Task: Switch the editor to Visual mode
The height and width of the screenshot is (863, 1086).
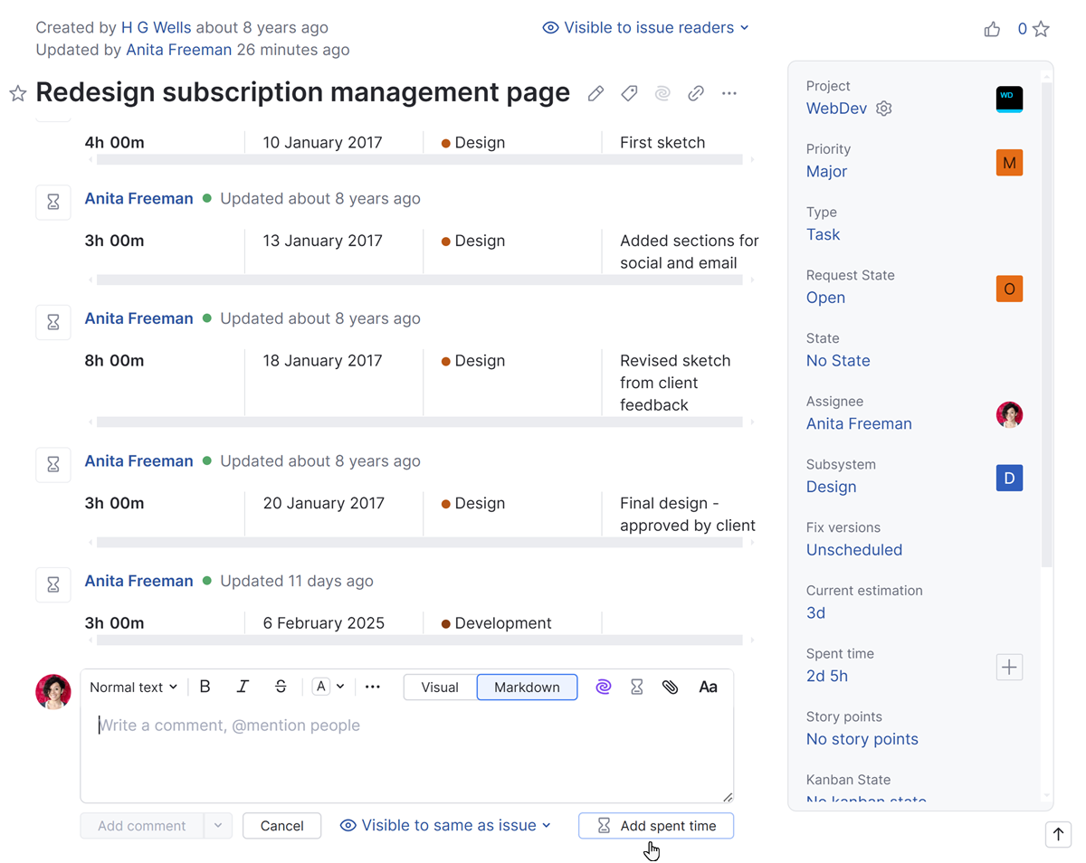Action: [440, 688]
